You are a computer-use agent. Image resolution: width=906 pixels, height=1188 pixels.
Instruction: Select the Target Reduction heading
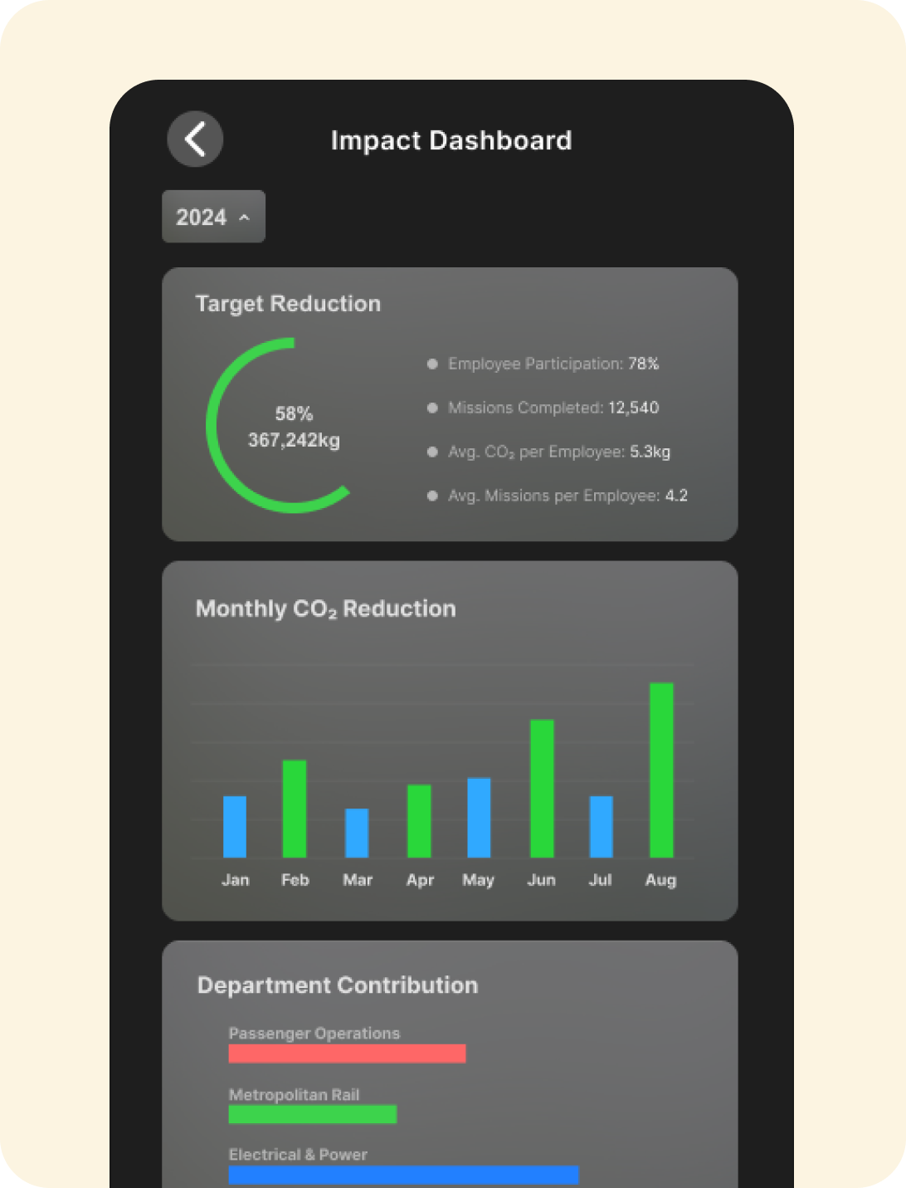(288, 304)
